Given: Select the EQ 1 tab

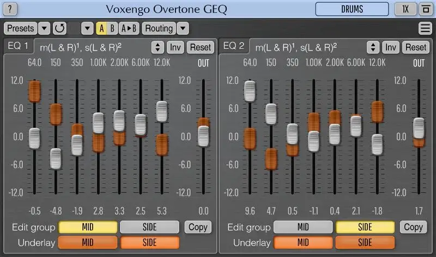Looking at the screenshot, I should [x=18, y=47].
